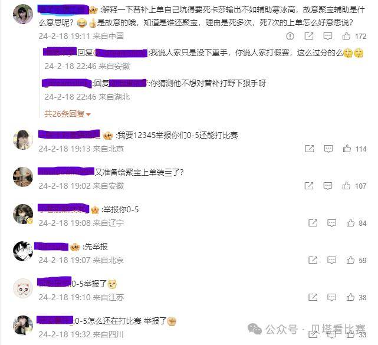378x345 pixels.
Task: Open the top commenter's avatar profile
Action: 23,14
